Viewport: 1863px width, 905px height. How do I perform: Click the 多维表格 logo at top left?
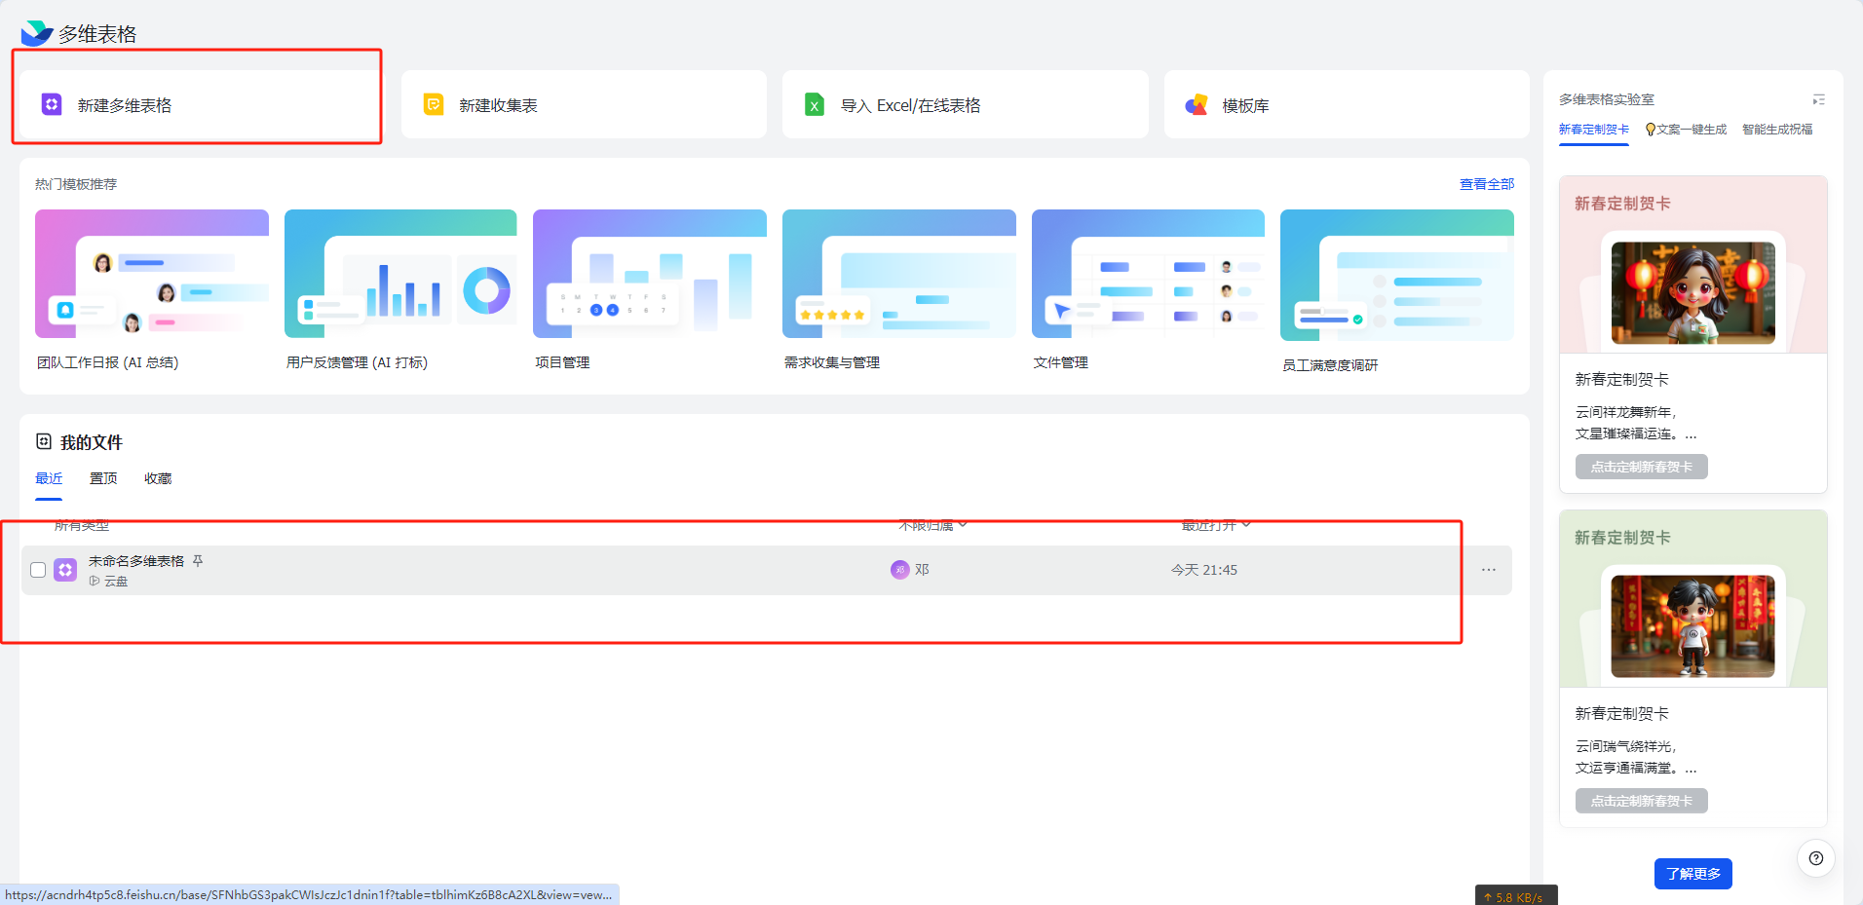coord(37,33)
